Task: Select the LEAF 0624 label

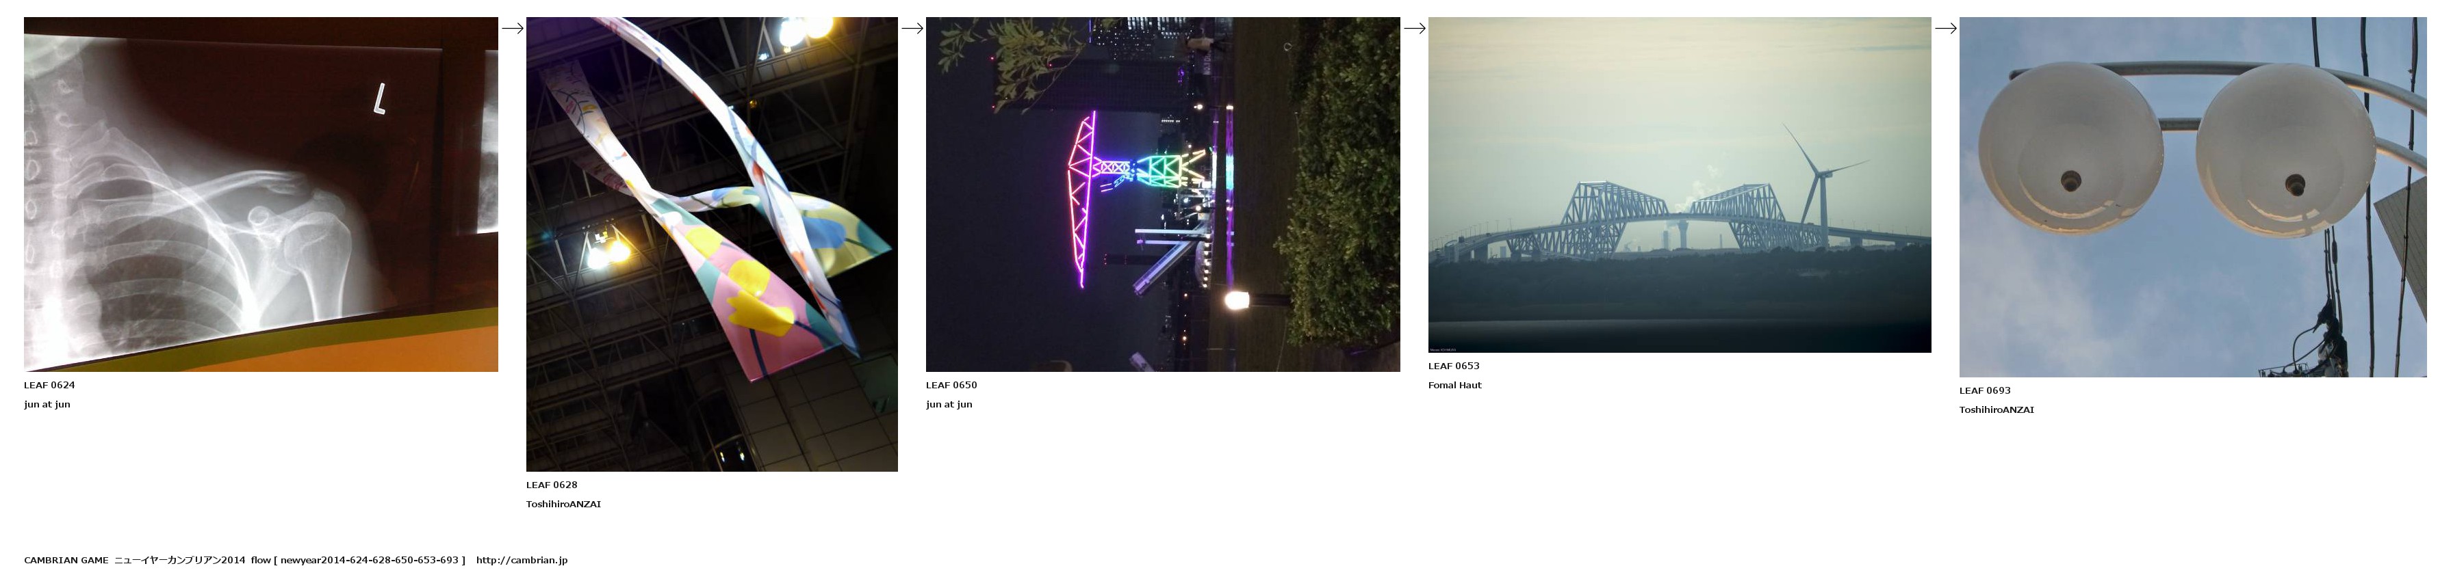Action: [x=49, y=385]
